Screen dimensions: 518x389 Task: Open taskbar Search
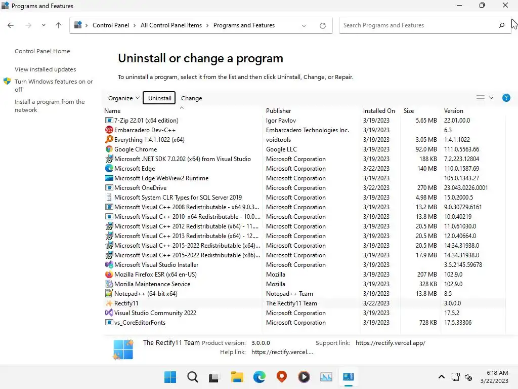point(193,377)
